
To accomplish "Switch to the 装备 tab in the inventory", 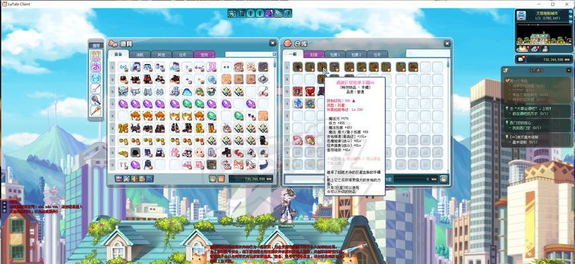I will point(118,55).
